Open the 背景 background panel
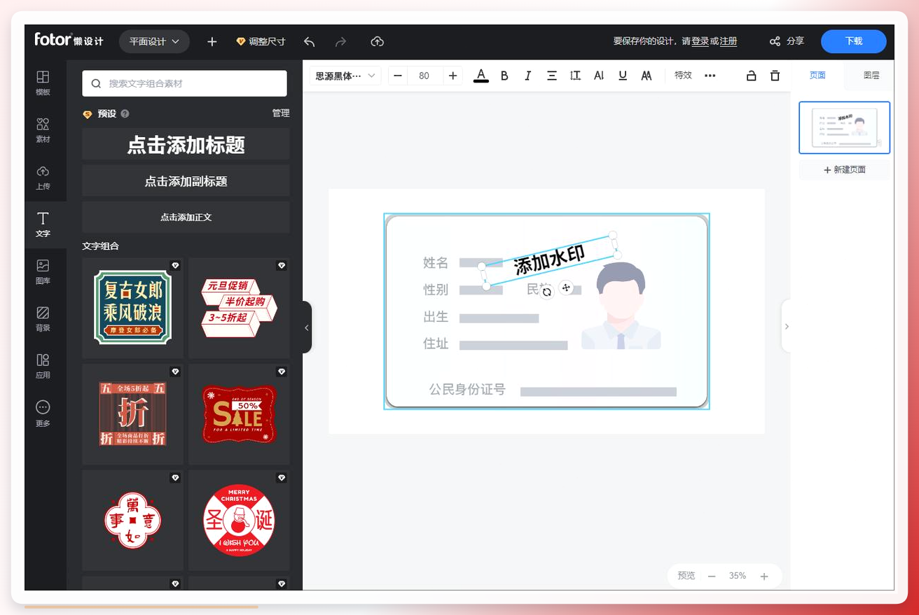919x615 pixels. (x=43, y=318)
